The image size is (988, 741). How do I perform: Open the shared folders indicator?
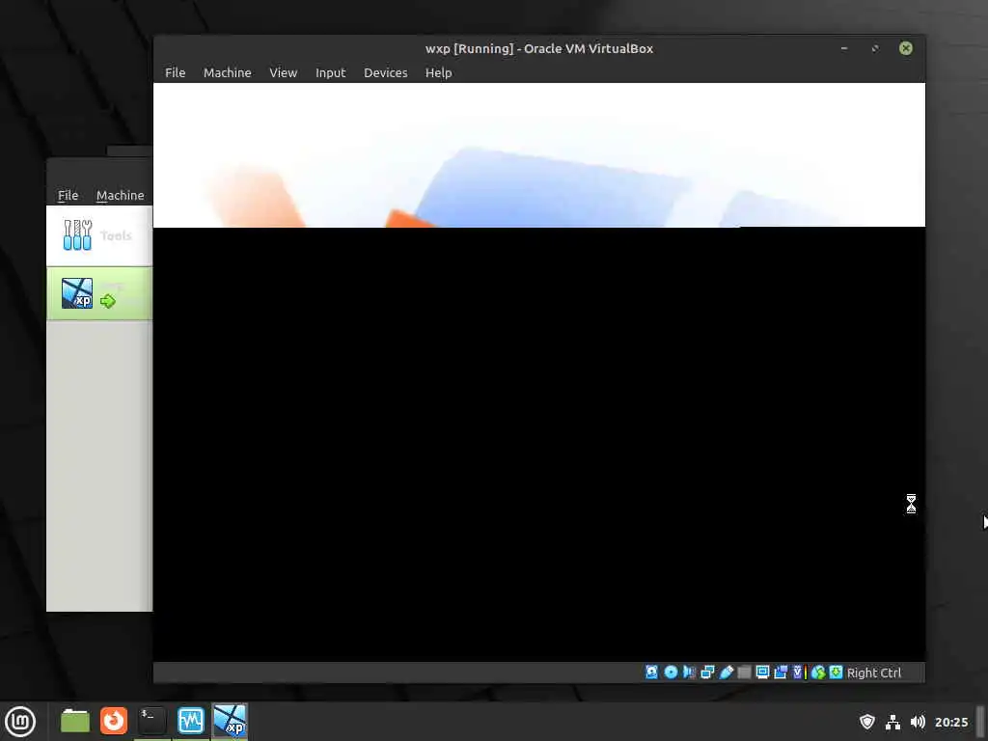coord(744,672)
